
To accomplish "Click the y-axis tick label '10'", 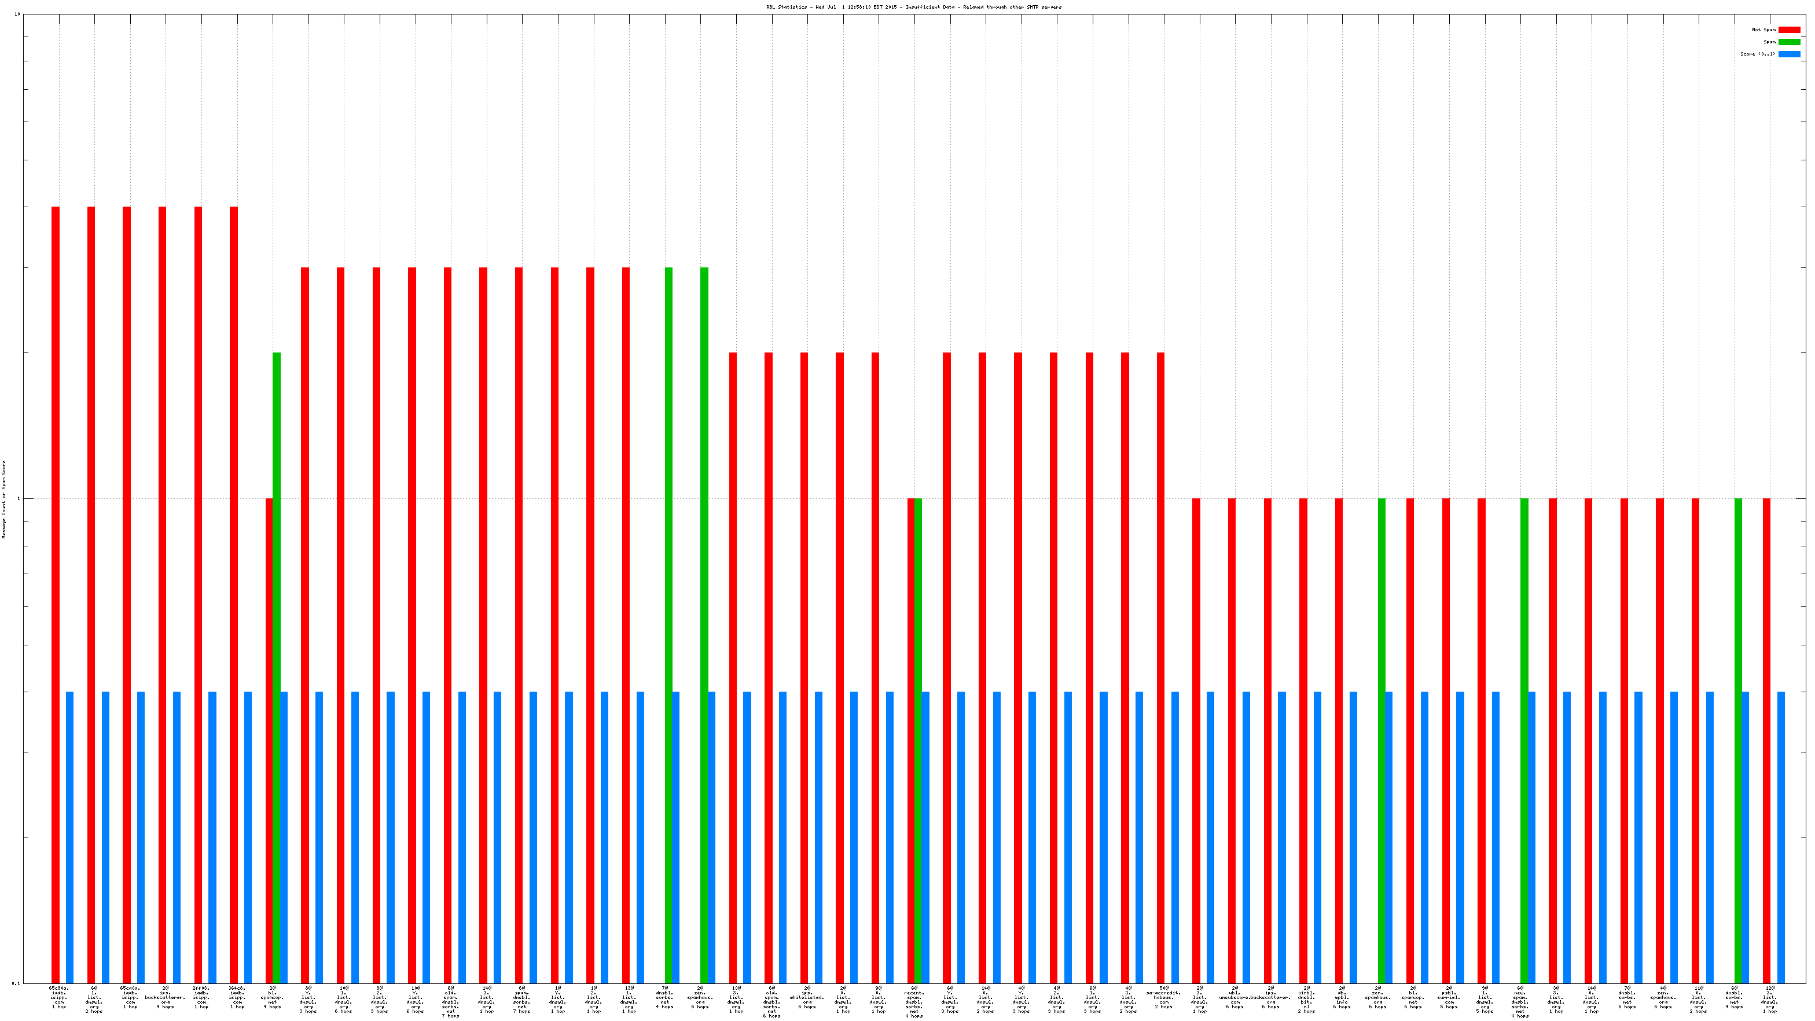I will (x=17, y=14).
